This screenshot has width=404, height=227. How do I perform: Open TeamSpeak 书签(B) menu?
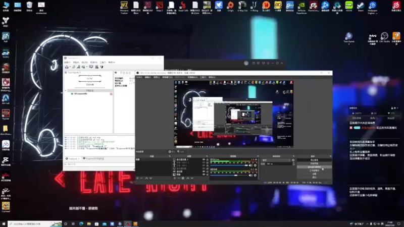(x=76, y=62)
